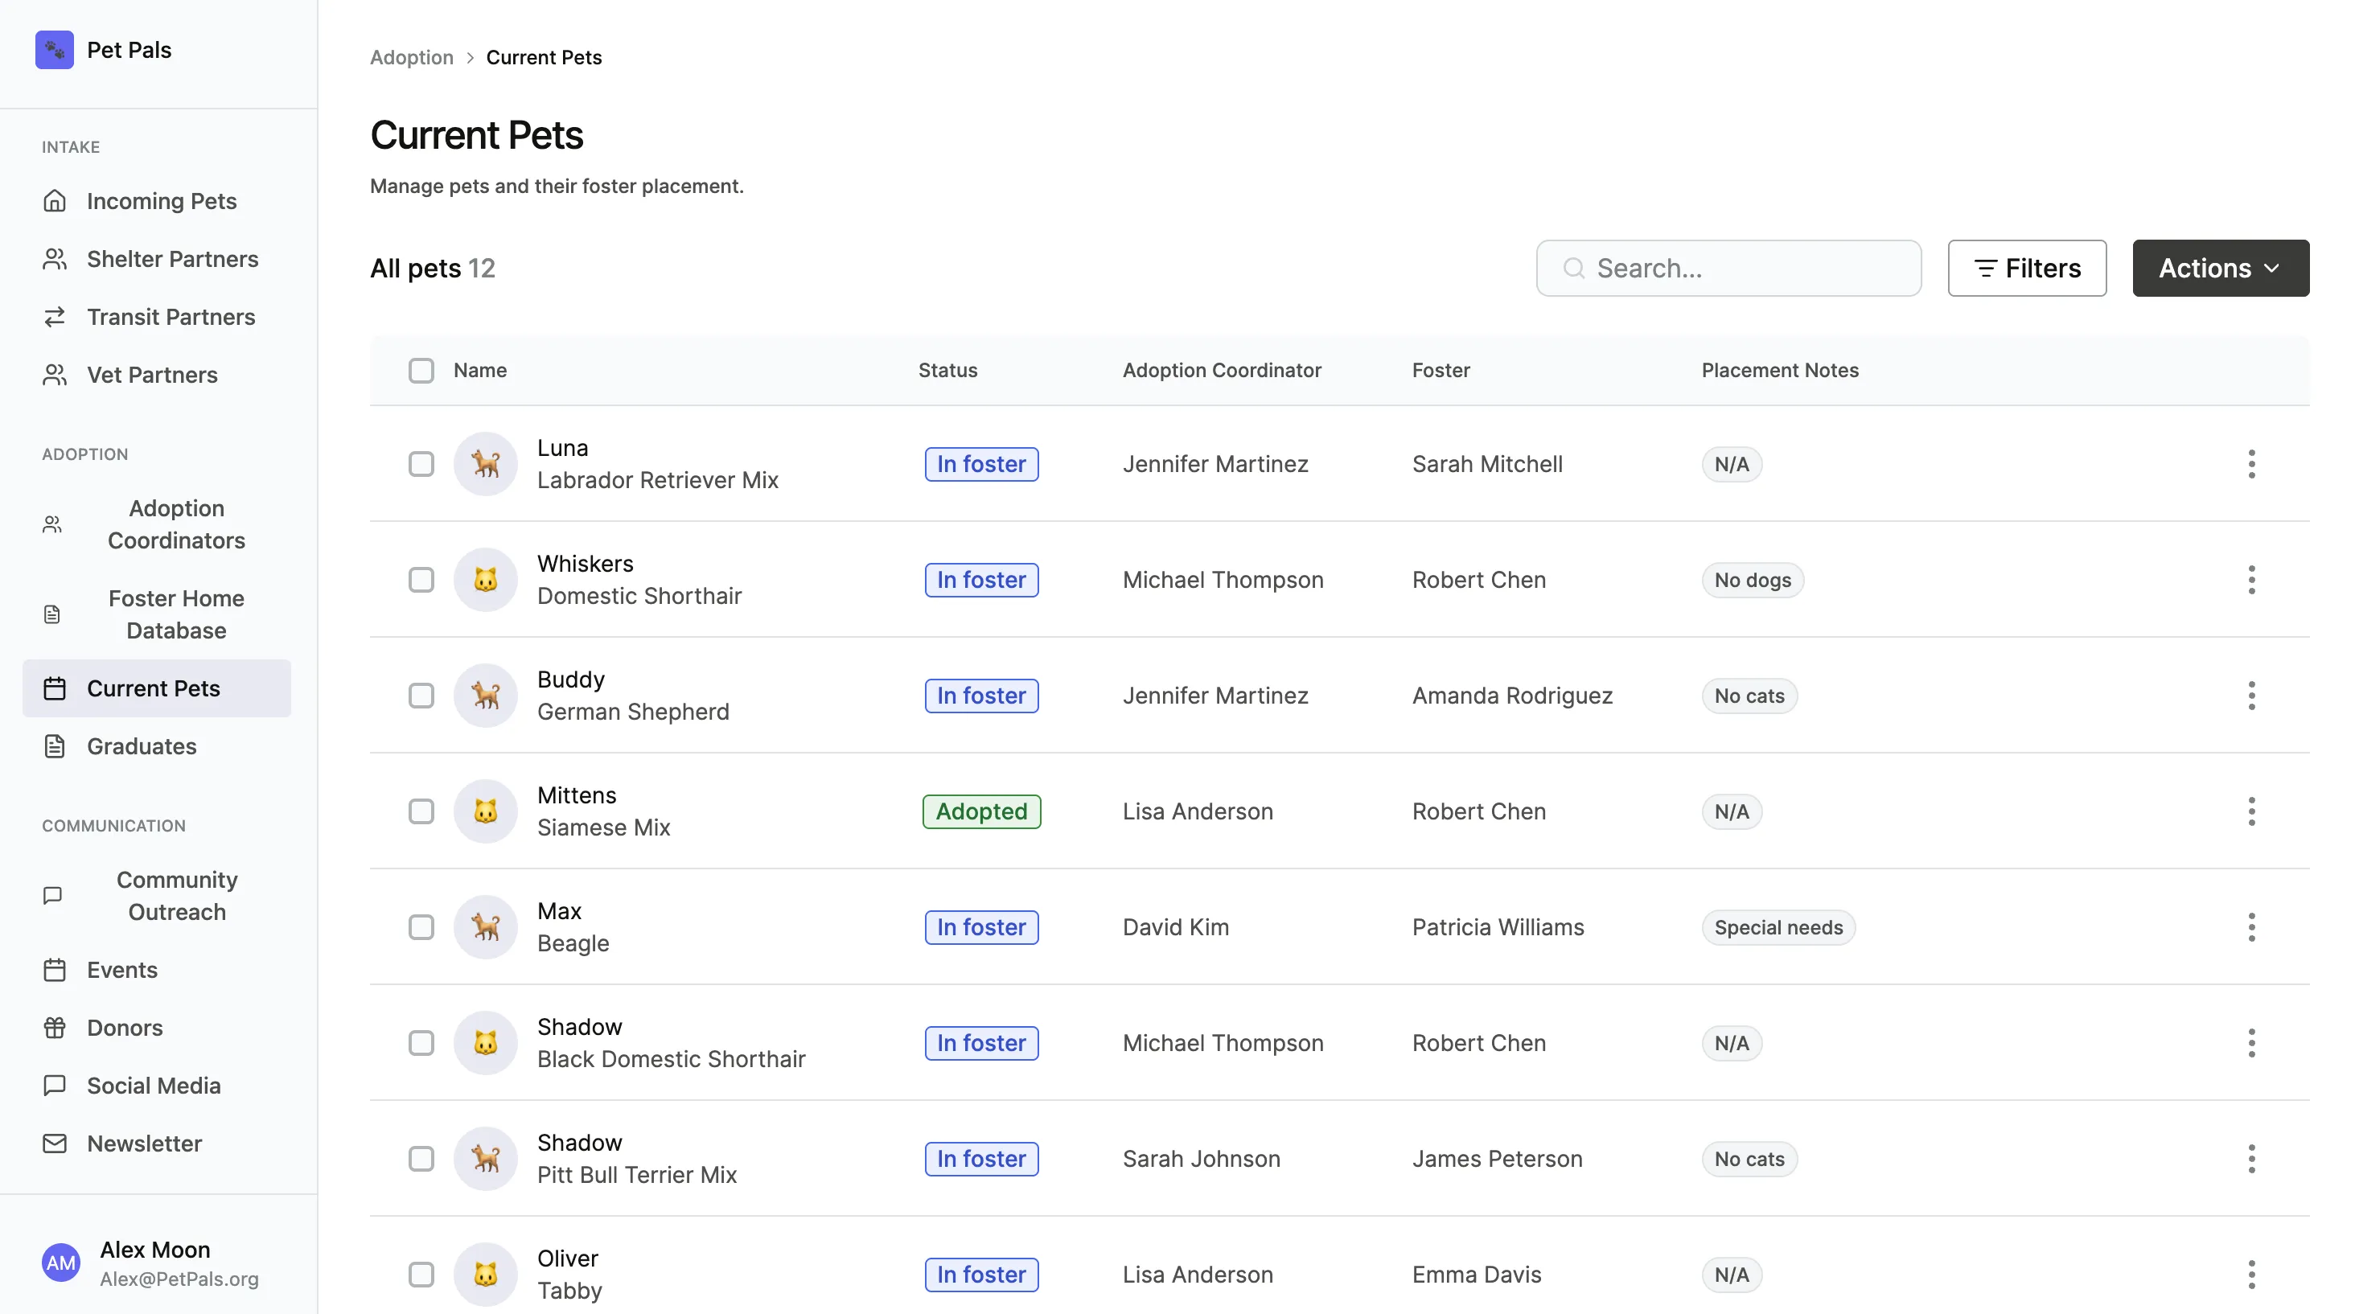Navigate to Graduates

[x=158, y=746]
